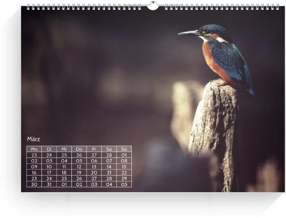Click date 15 in the calendar grid
This screenshot has width=286, height=218.
[x=124, y=167]
